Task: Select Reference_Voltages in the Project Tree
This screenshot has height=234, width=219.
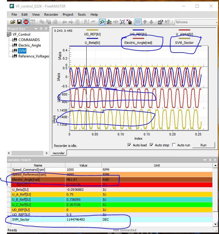Action: point(34,56)
